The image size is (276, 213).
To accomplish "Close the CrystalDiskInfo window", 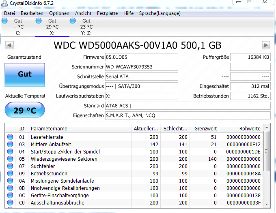I will click(265, 2).
